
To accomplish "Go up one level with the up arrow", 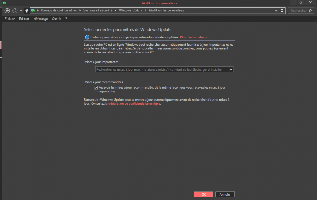I will click(x=27, y=10).
